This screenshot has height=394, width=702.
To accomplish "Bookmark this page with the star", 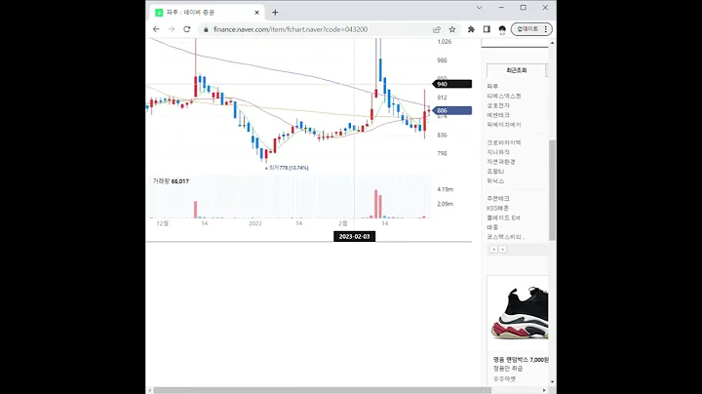I will [452, 29].
